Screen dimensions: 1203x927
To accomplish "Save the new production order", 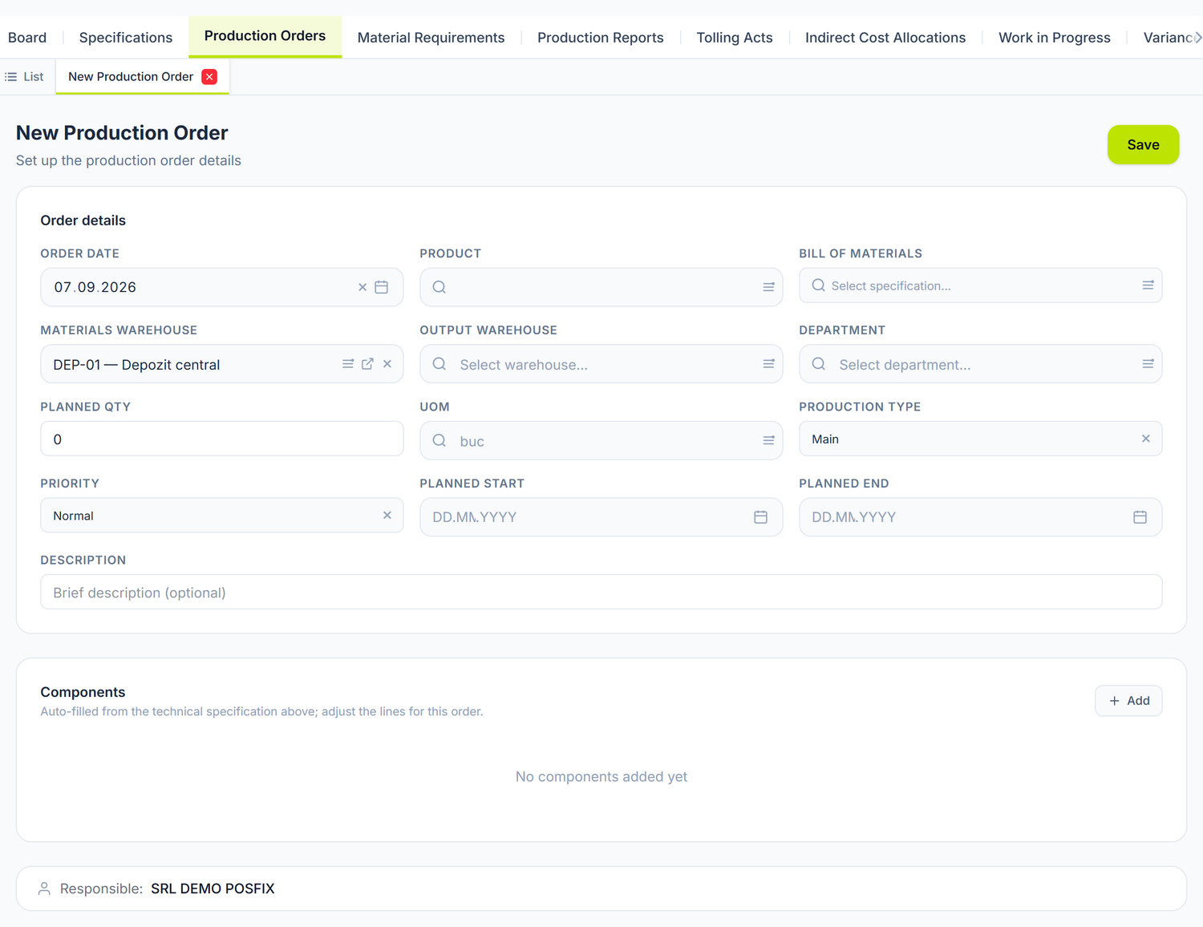I will click(x=1143, y=144).
